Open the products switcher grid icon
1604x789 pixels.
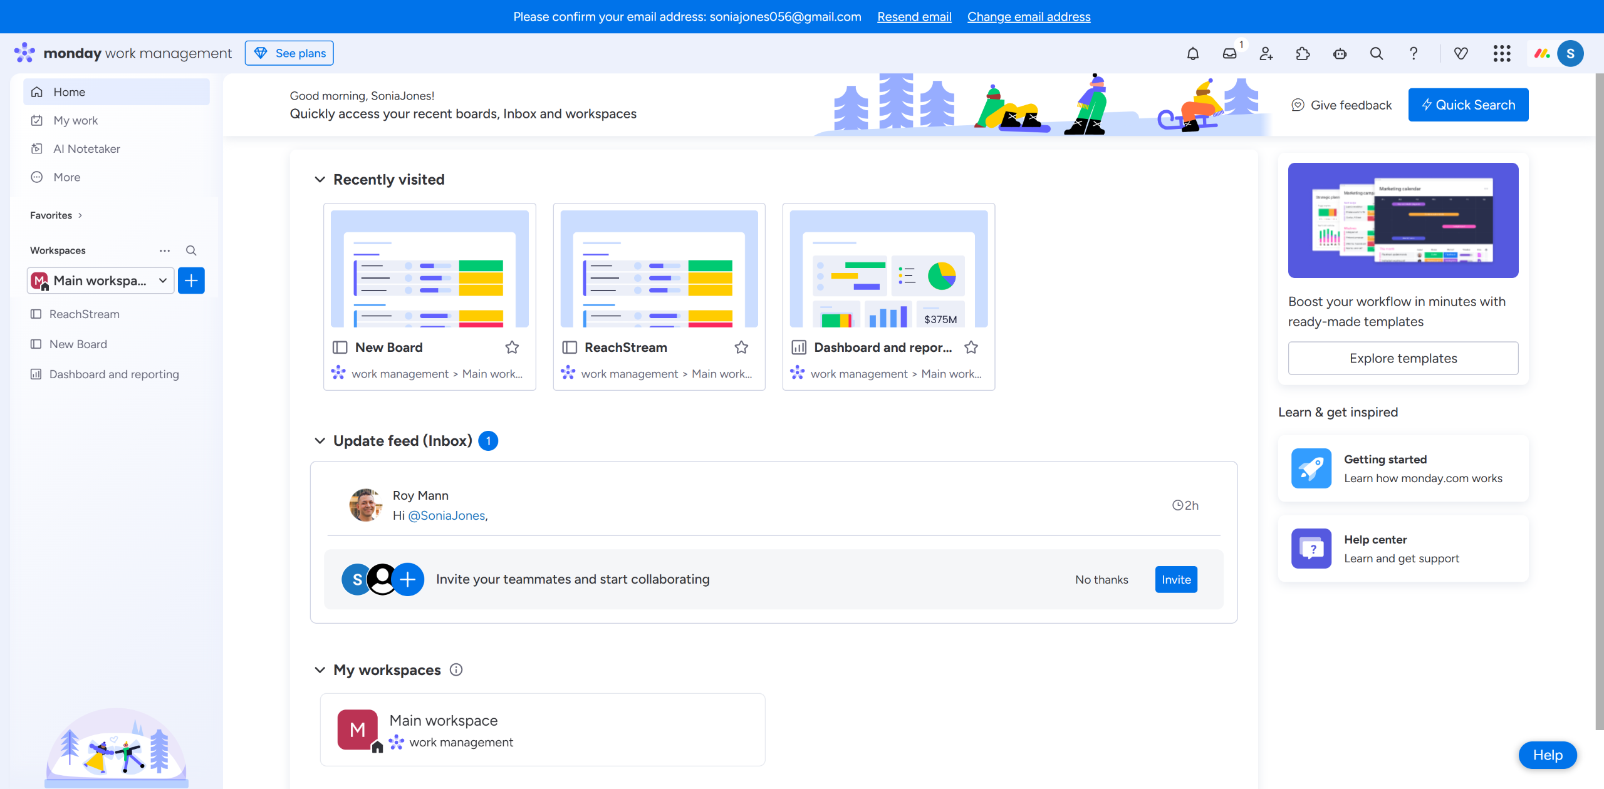[x=1501, y=54]
